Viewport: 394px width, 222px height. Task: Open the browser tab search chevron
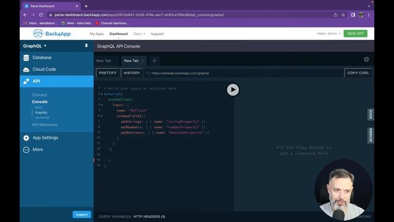[x=369, y=6]
